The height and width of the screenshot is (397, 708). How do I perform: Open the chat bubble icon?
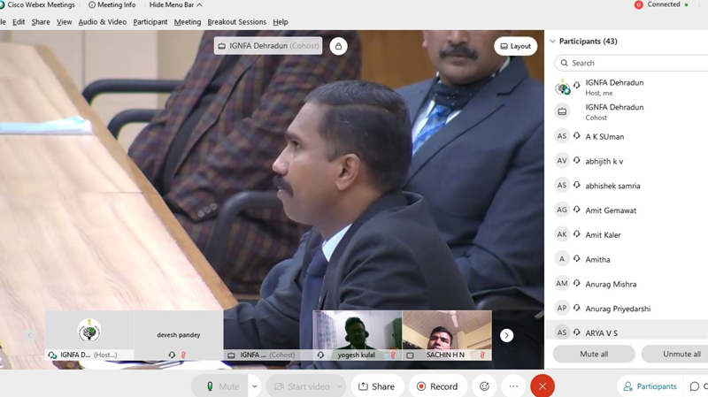[695, 386]
